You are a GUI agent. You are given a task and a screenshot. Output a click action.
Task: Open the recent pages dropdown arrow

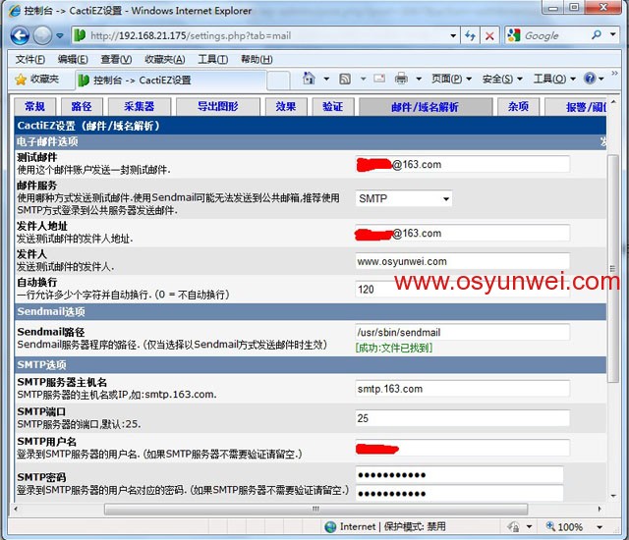coord(60,36)
